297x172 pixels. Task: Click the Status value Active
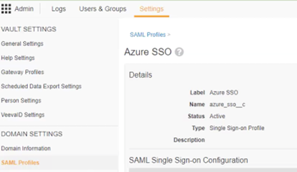(x=217, y=116)
